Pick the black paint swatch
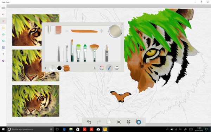This screenshot has width=211, height=132. (x=59, y=68)
